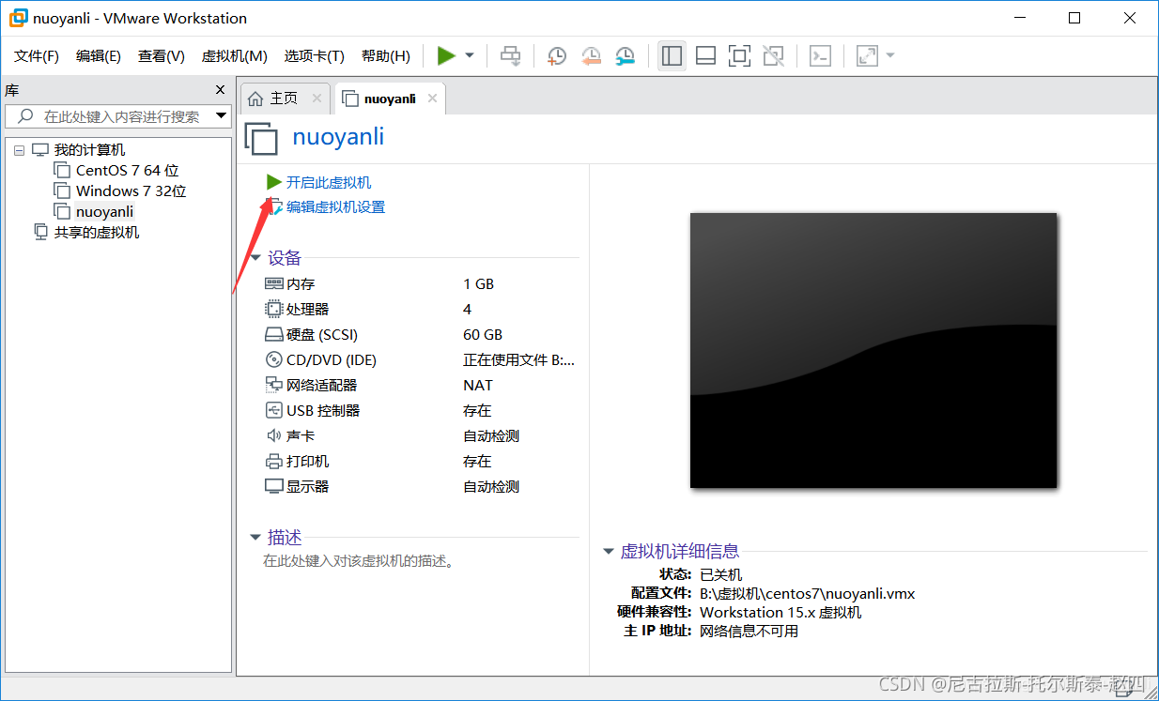Viewport: 1159px width, 701px height.
Task: Click 开启此虚拟机 to power on
Action: pos(326,183)
